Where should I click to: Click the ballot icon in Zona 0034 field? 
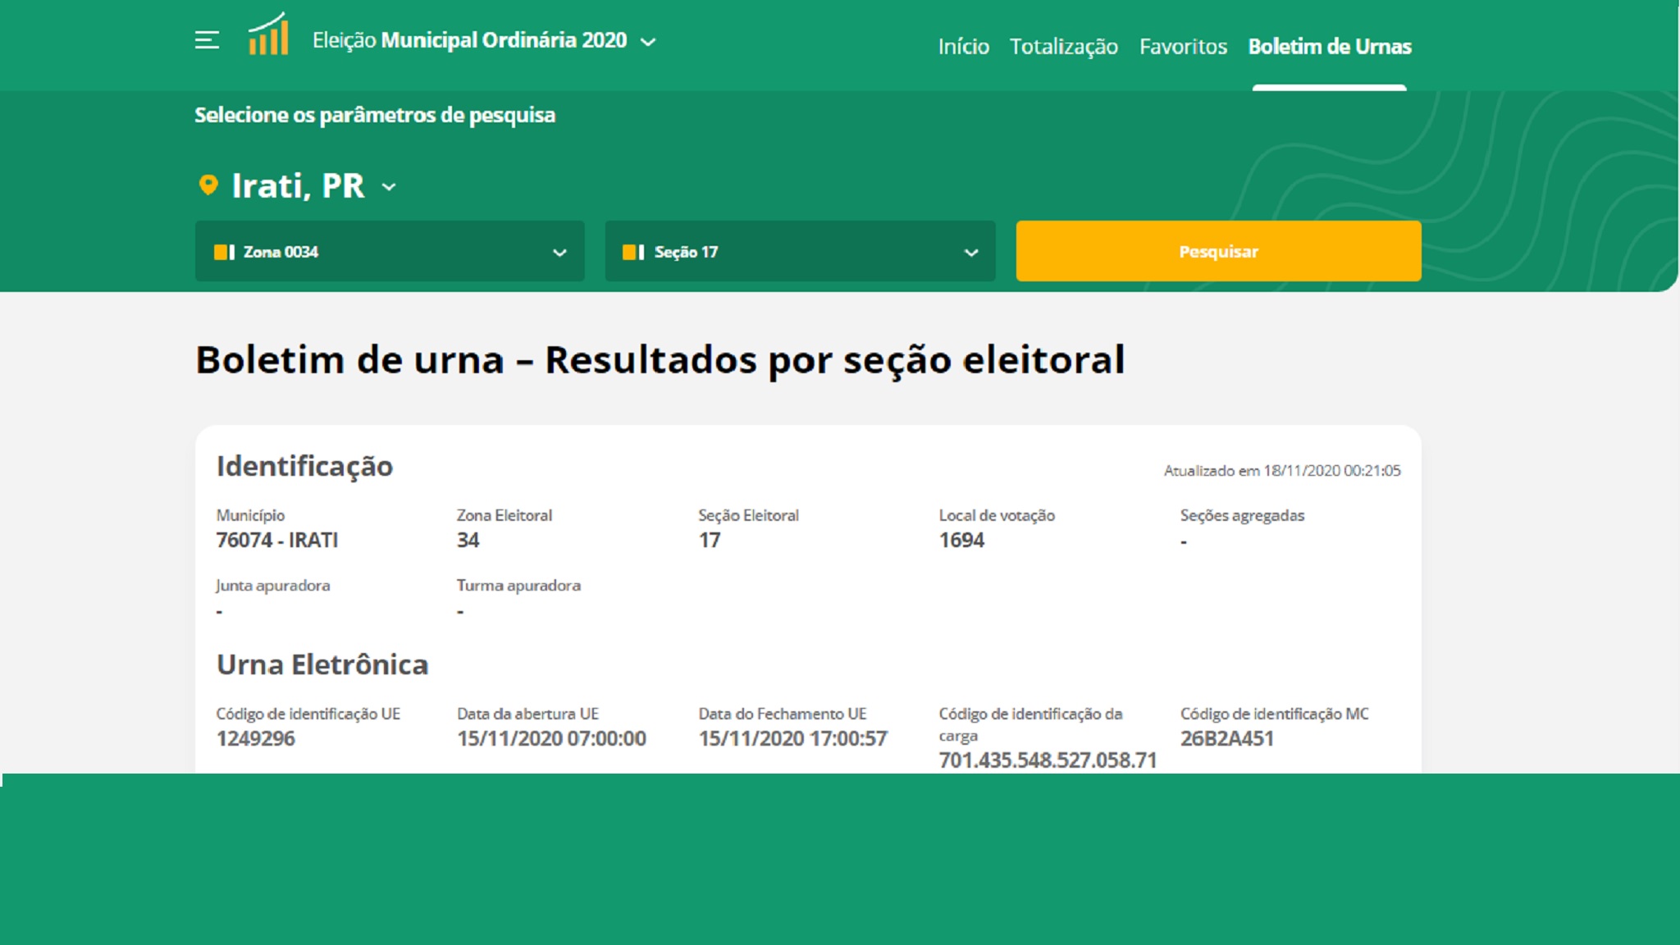coord(224,252)
